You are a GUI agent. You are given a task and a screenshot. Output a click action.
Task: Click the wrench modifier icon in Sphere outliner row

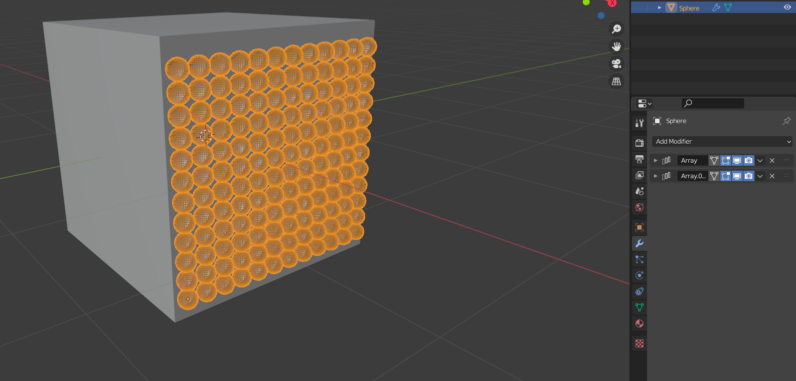tap(716, 8)
